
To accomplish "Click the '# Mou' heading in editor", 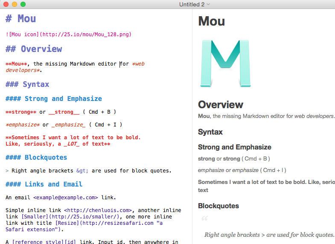I will pos(21,19).
